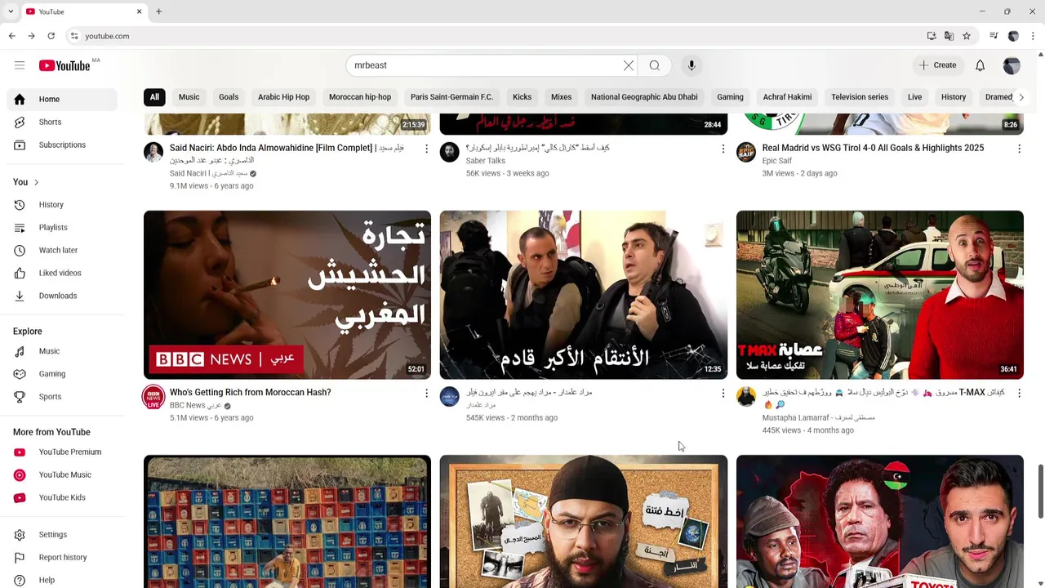Image resolution: width=1045 pixels, height=588 pixels.
Task: Open History in the sidebar
Action: pyautogui.click(x=62, y=204)
